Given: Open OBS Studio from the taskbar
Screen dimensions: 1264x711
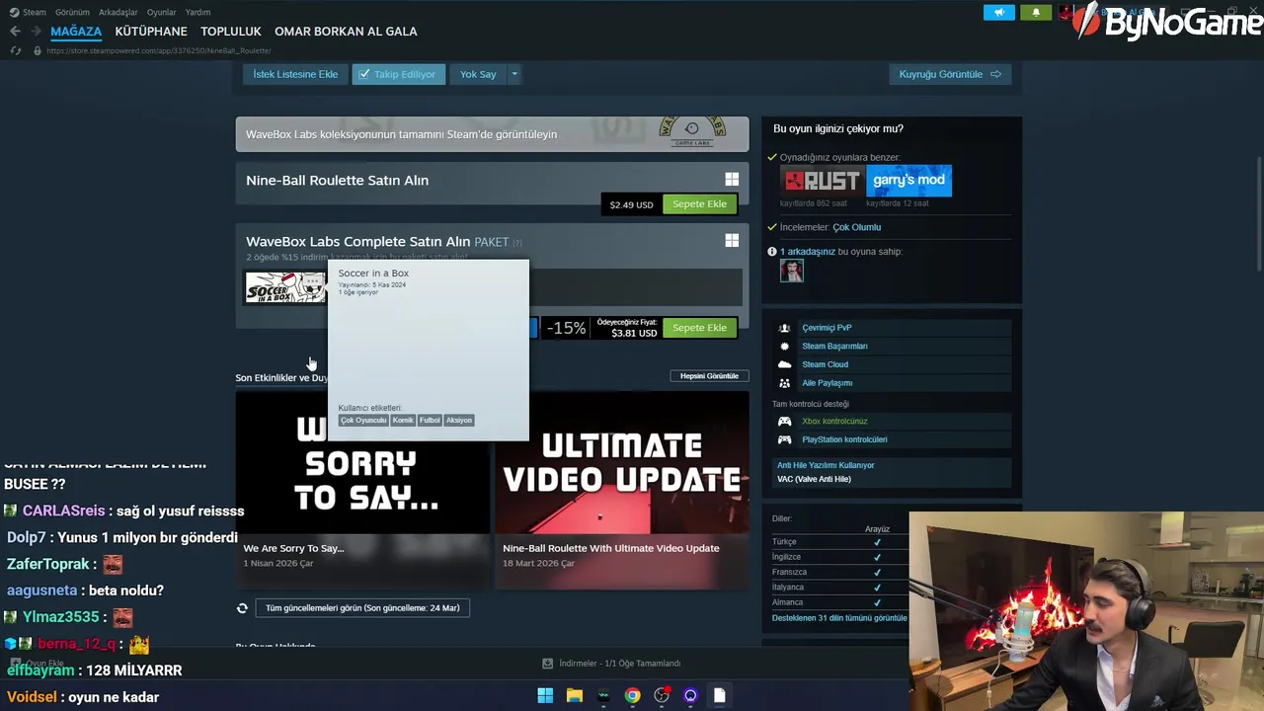Looking at the screenshot, I should pos(662,696).
